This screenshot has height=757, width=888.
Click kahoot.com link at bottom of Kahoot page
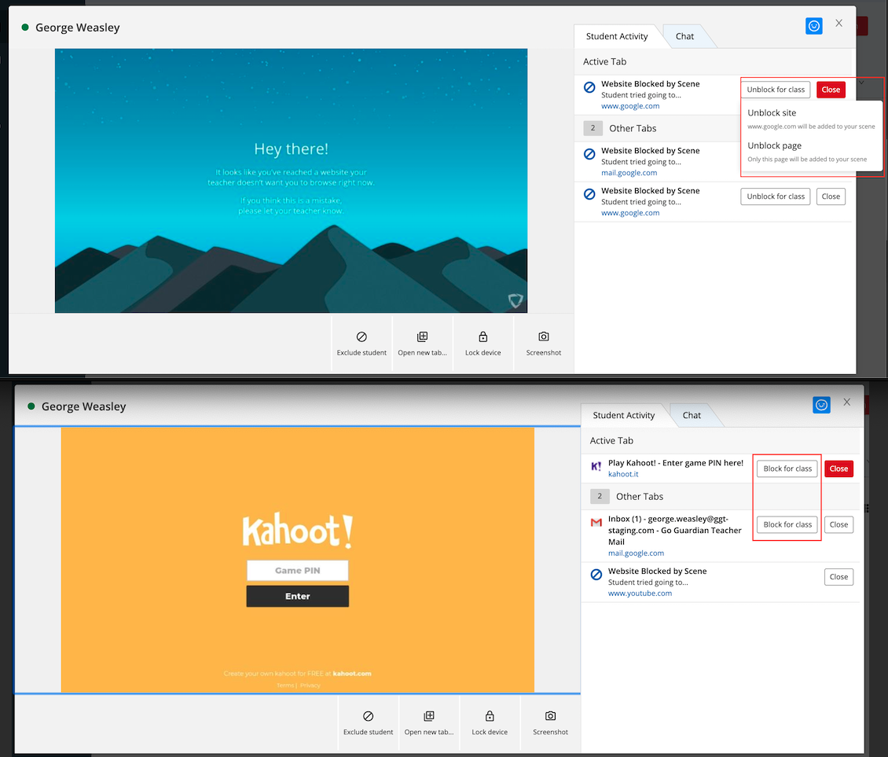(x=352, y=674)
